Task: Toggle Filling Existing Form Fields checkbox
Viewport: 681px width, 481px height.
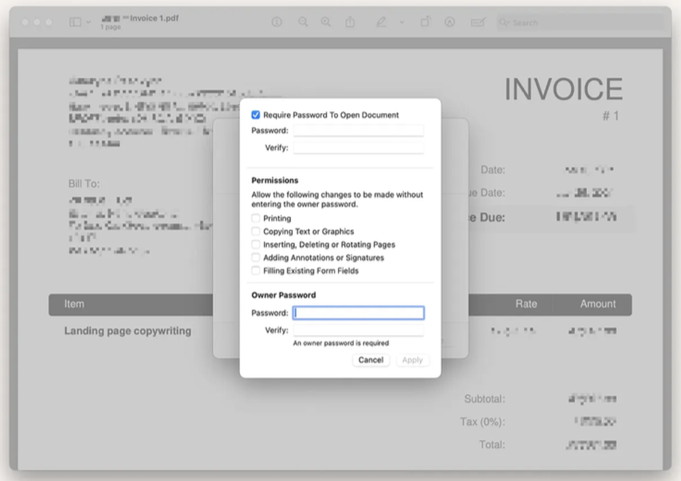Action: [x=256, y=271]
